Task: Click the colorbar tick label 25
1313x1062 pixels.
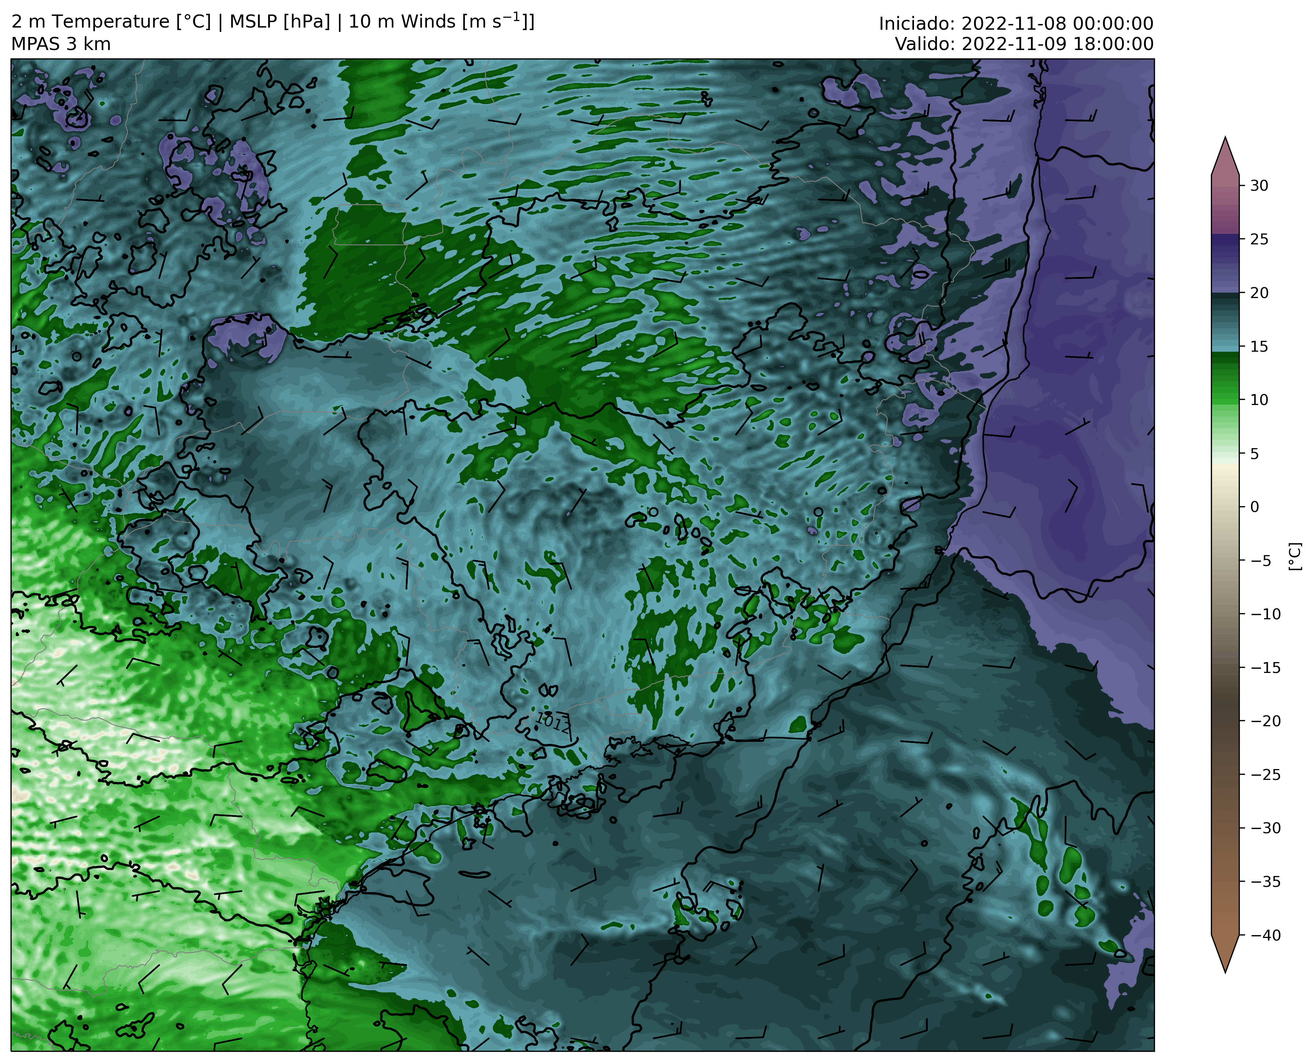Action: tap(1259, 239)
